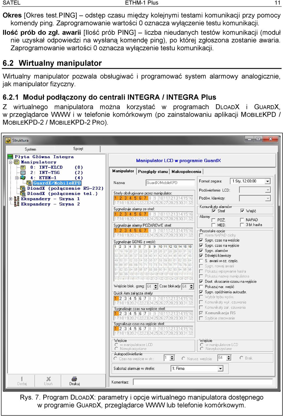Check the 3 bł.hasła alarm checkbox
This screenshot has height=416, width=283.
242,225
